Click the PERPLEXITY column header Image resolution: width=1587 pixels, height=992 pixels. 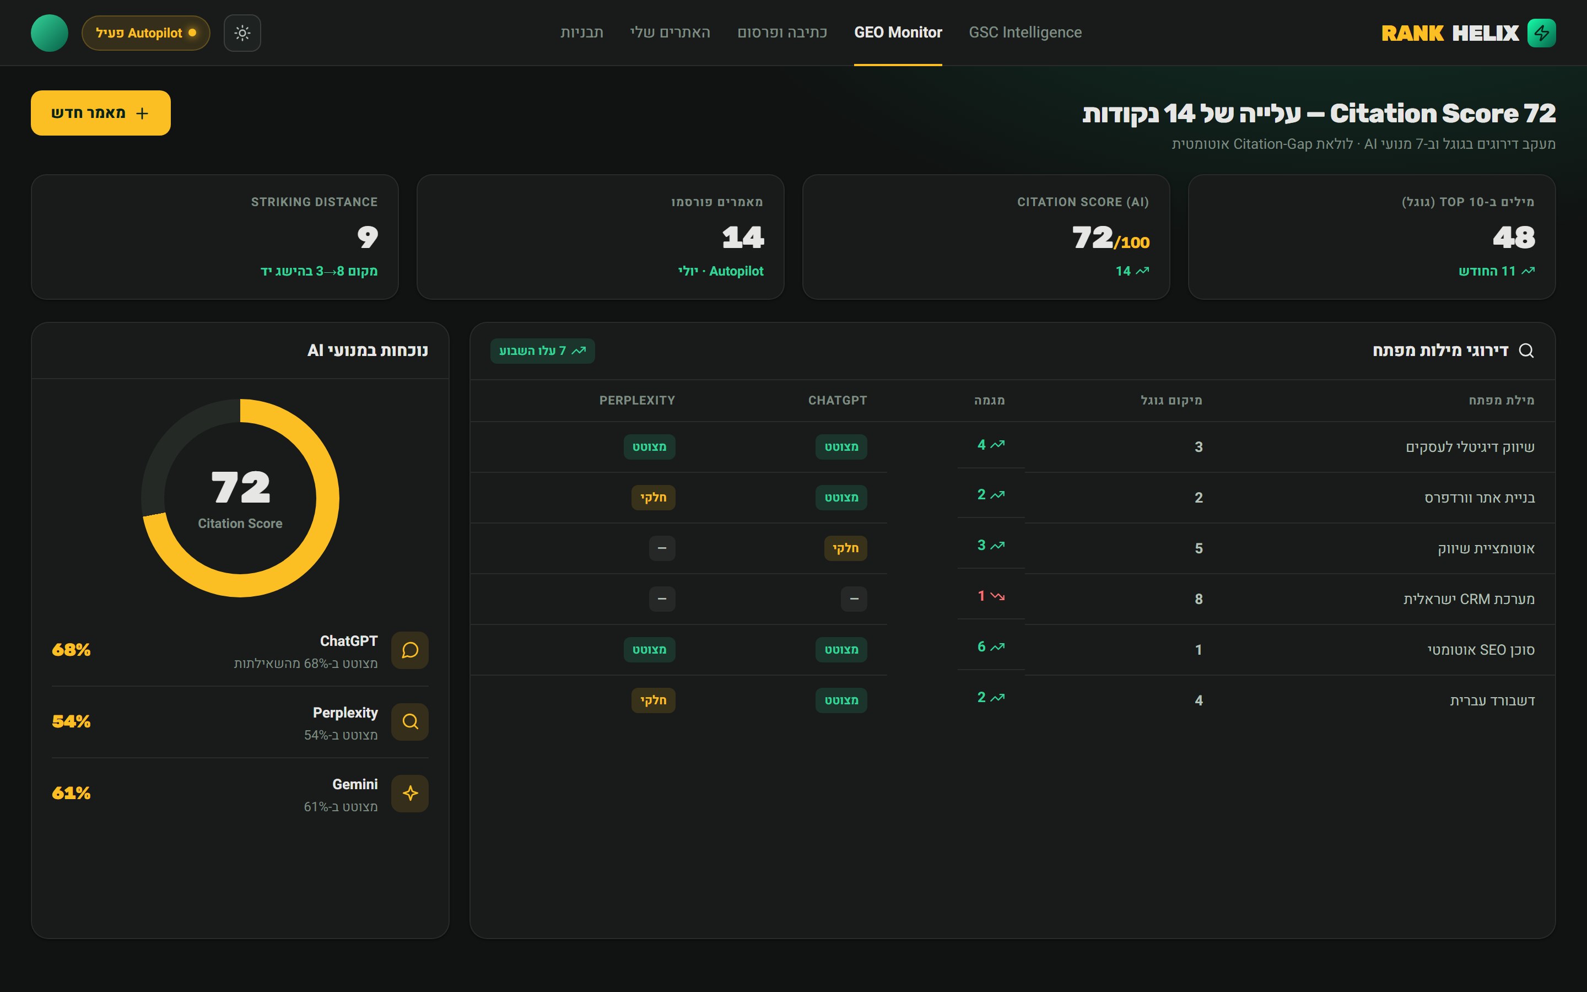(637, 400)
